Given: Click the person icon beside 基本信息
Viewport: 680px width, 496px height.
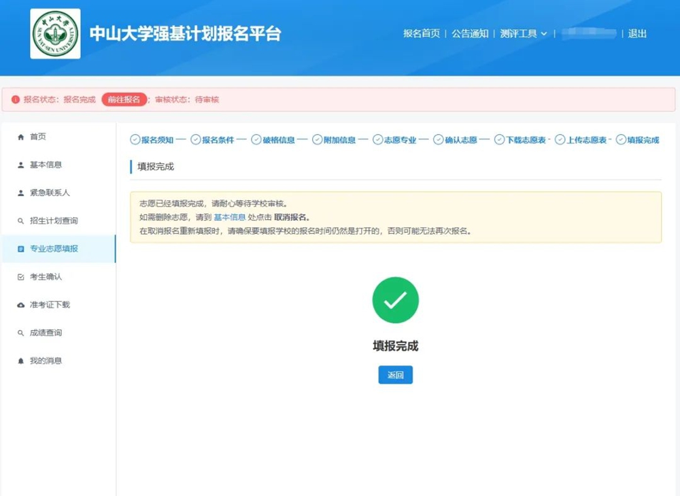Looking at the screenshot, I should point(20,165).
